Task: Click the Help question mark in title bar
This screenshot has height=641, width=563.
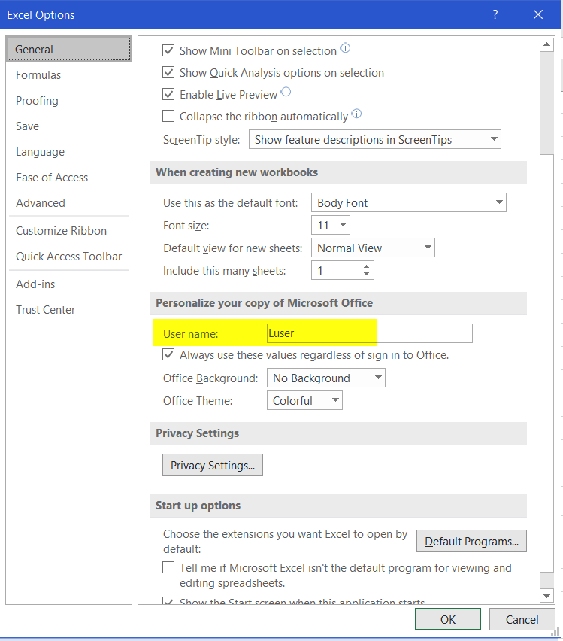Action: coord(495,15)
